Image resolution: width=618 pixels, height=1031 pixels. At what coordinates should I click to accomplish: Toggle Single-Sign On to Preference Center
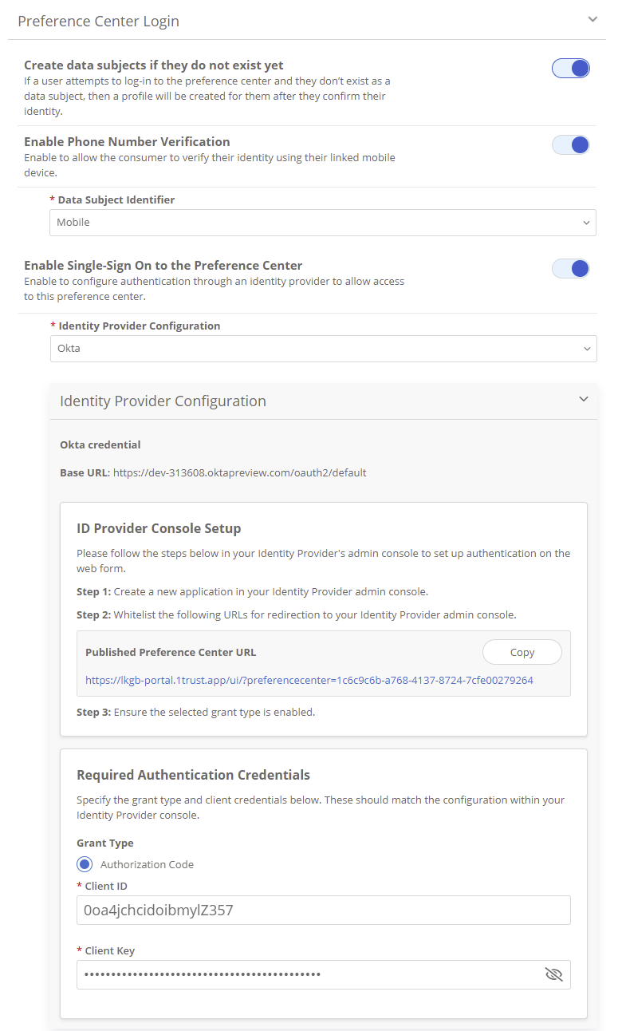pyautogui.click(x=570, y=268)
